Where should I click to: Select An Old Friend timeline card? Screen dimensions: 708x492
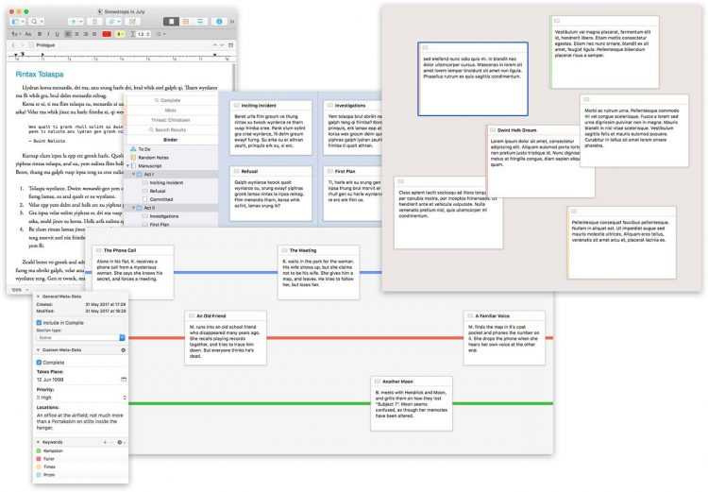click(x=226, y=337)
